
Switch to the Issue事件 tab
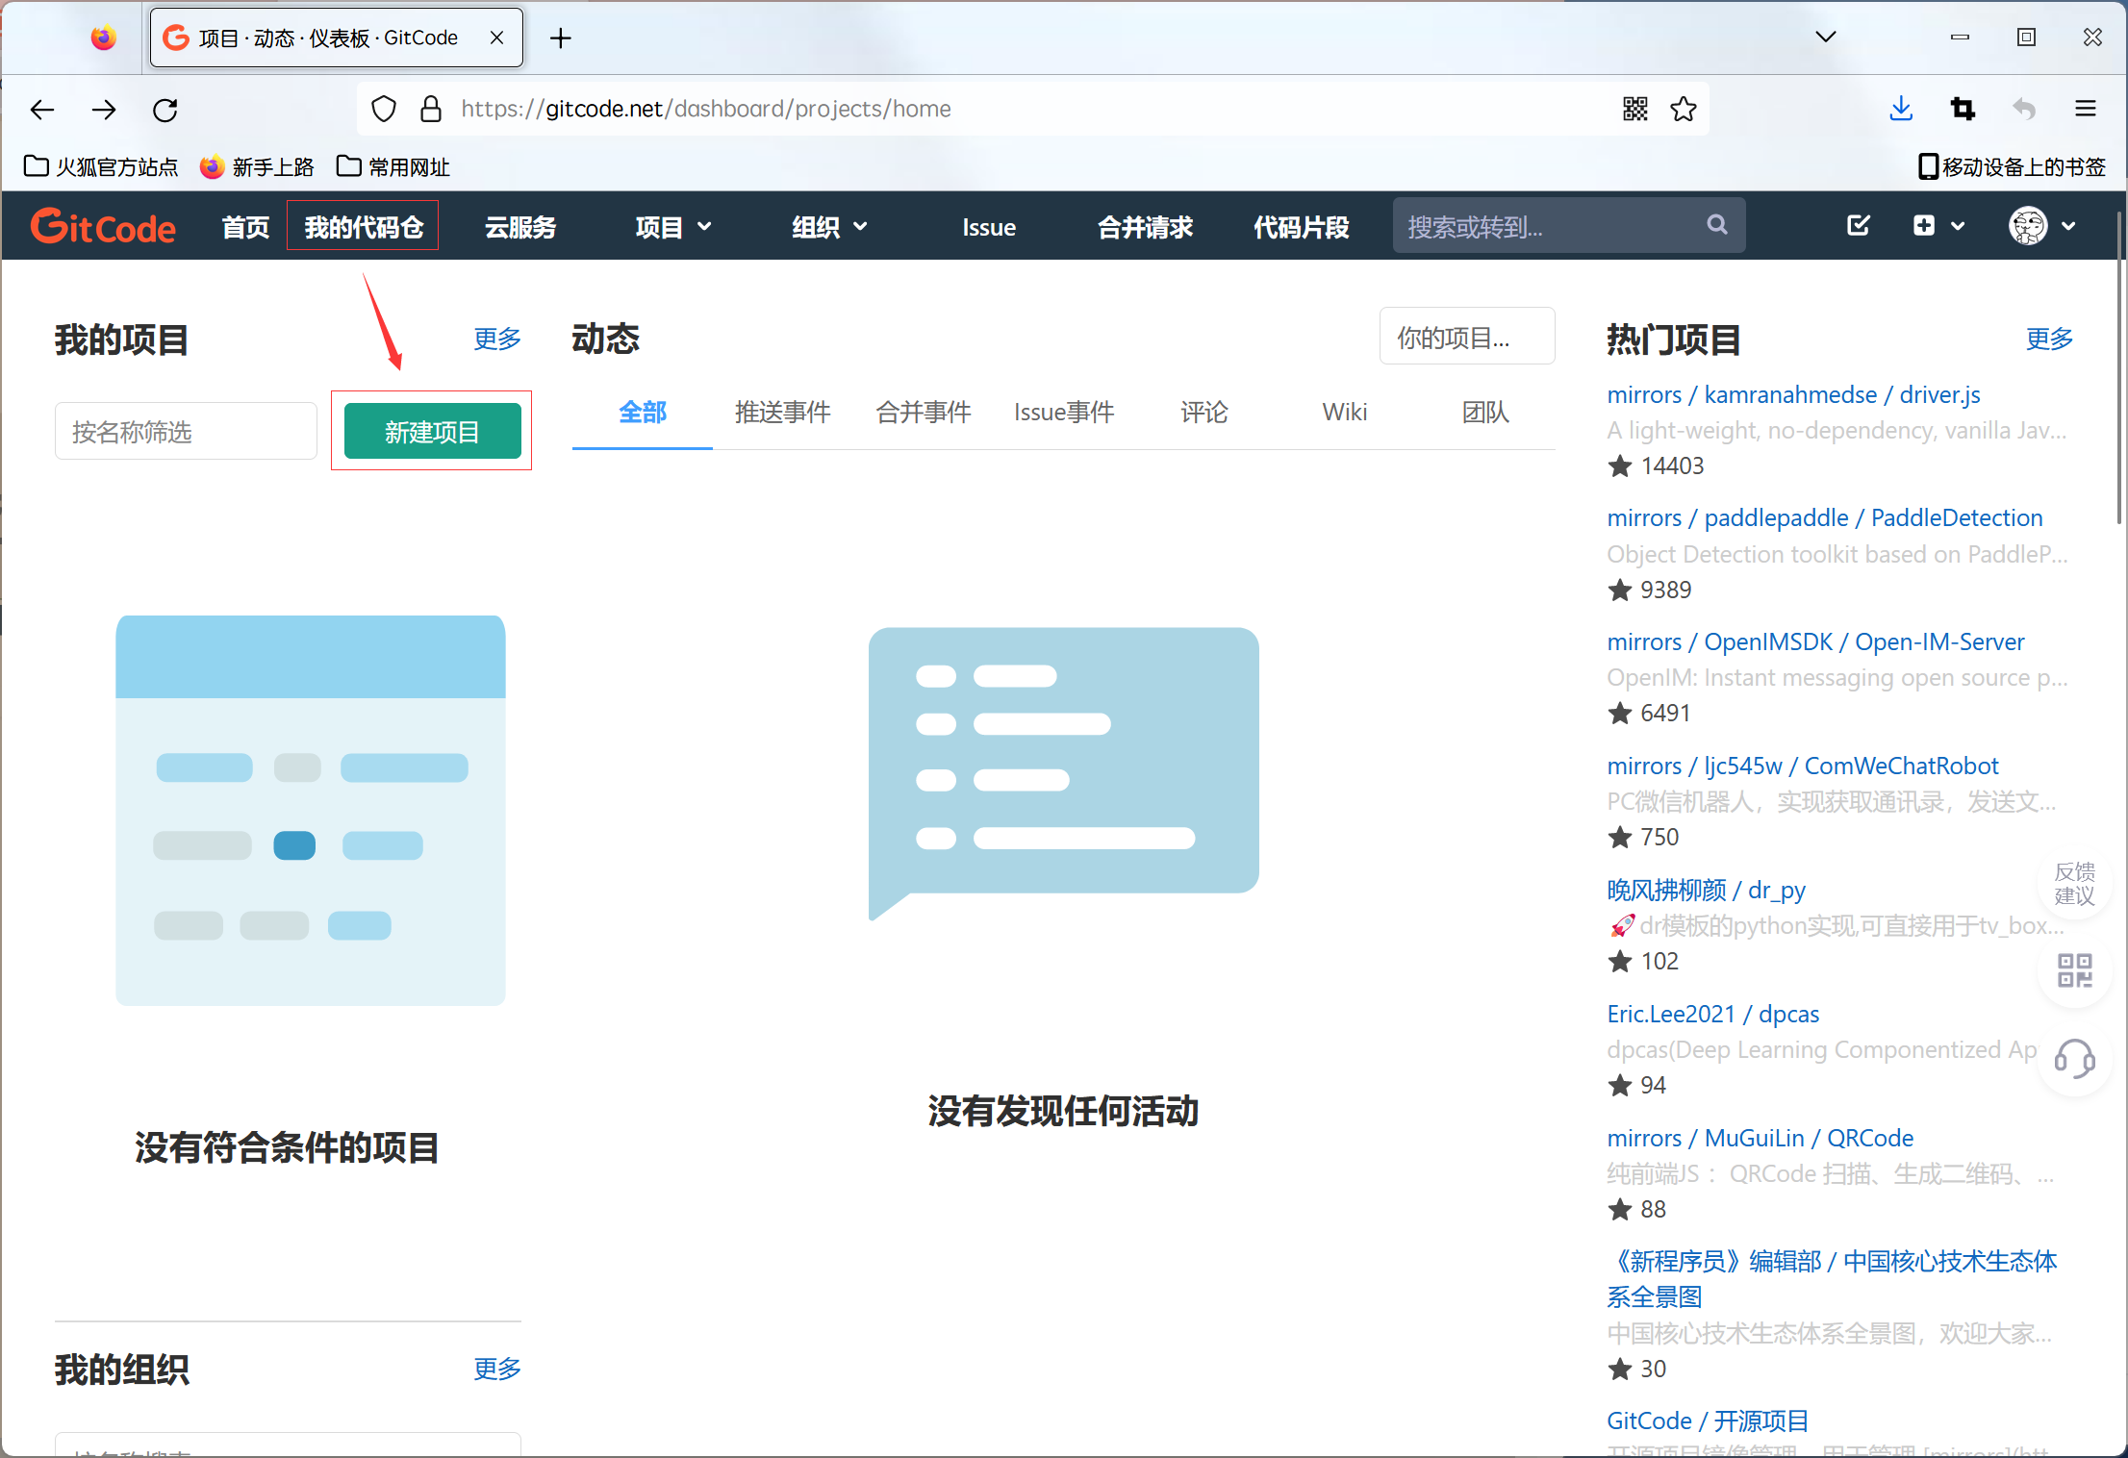click(1064, 413)
